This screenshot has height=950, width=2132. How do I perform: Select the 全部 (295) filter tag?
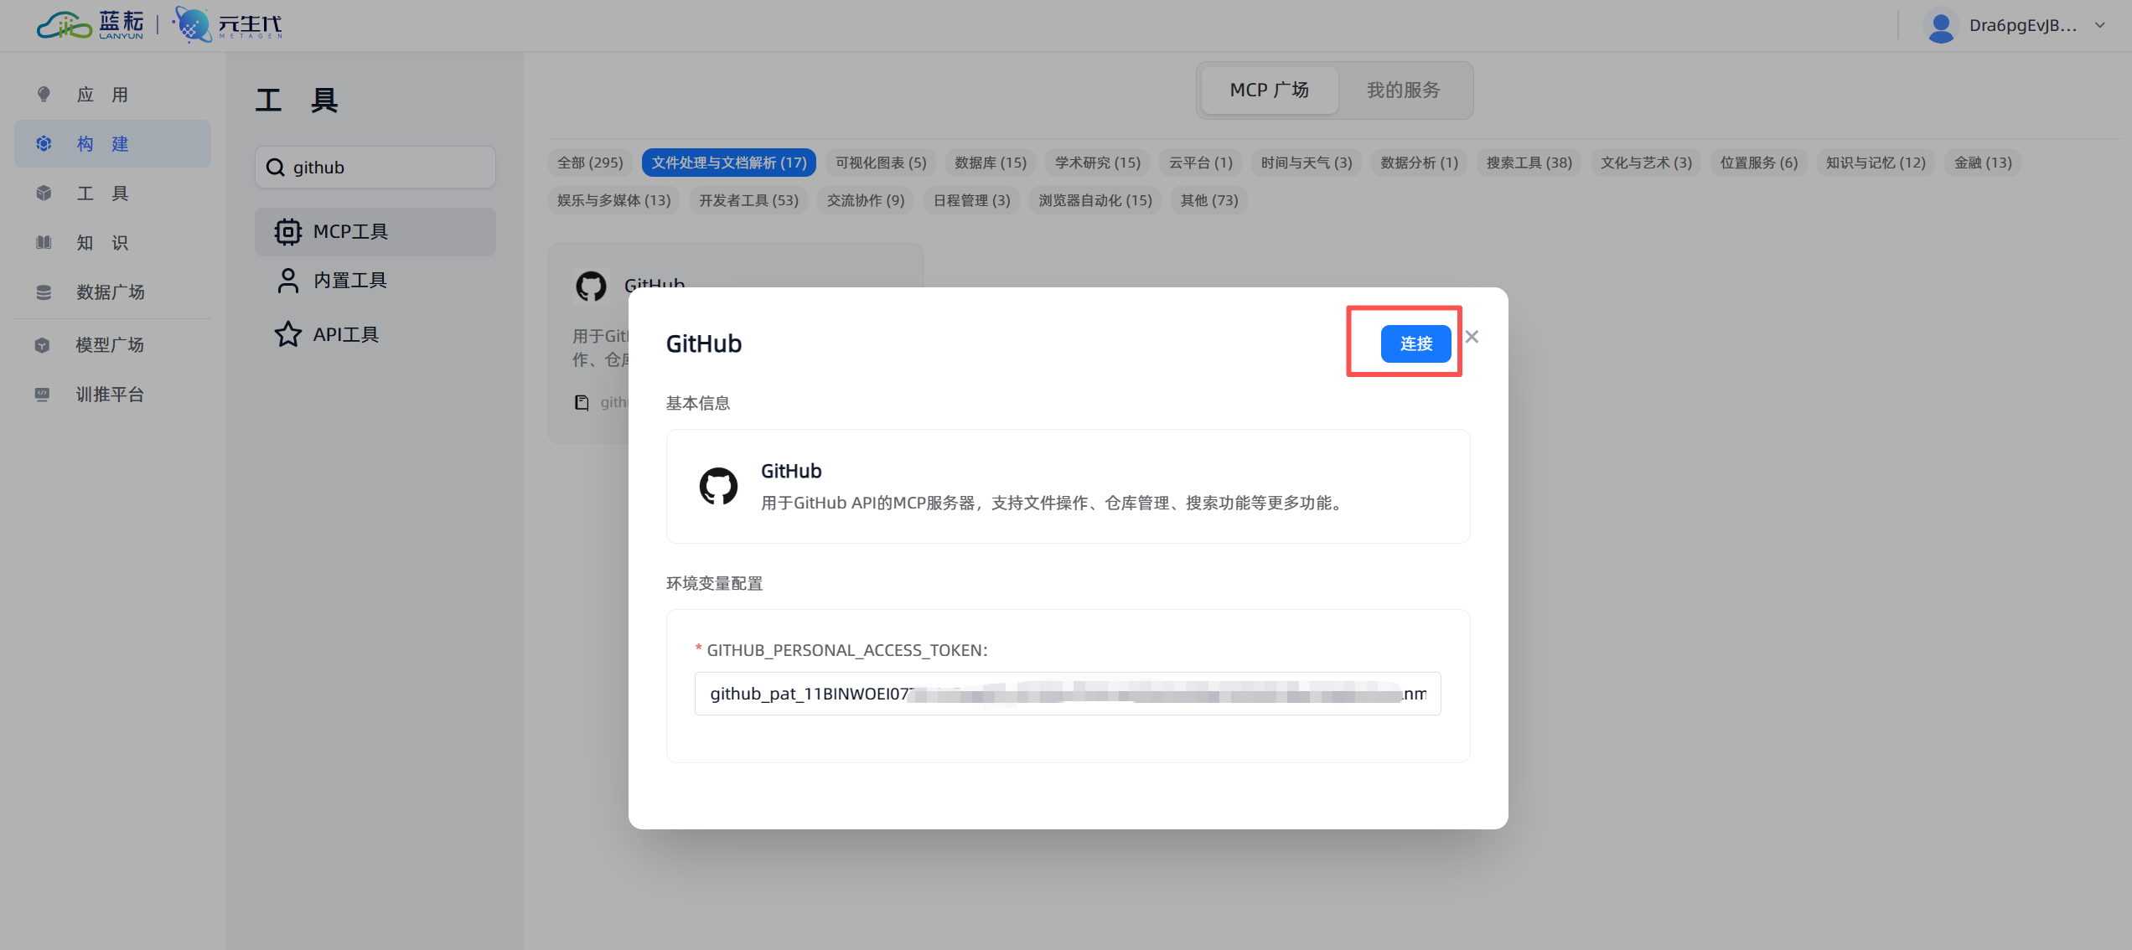(590, 163)
